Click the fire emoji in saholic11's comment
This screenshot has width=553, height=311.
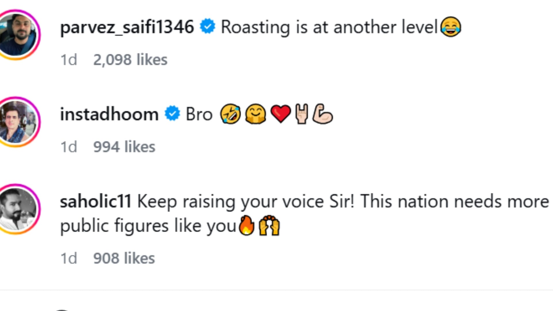coord(247,225)
